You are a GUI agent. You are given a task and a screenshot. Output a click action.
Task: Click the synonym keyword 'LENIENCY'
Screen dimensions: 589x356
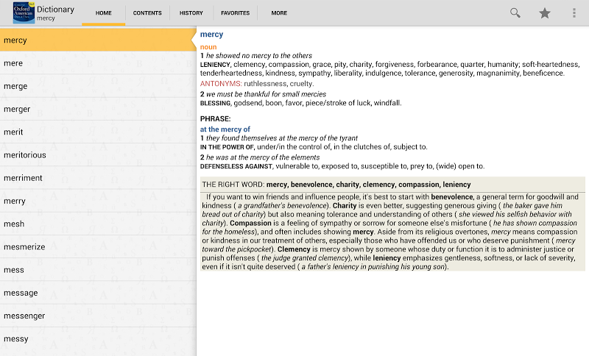click(x=215, y=65)
